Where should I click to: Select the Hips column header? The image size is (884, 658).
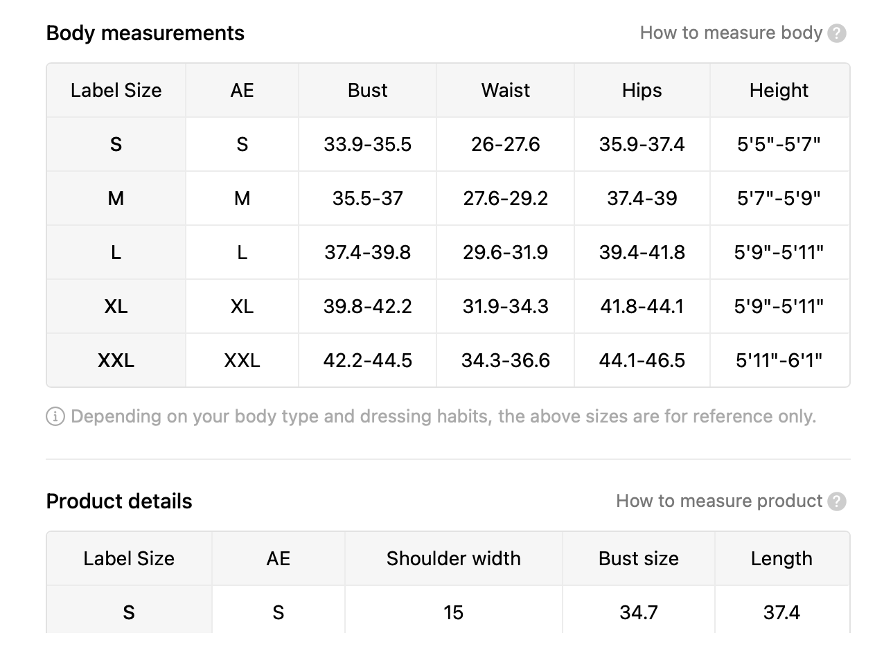[x=642, y=91]
